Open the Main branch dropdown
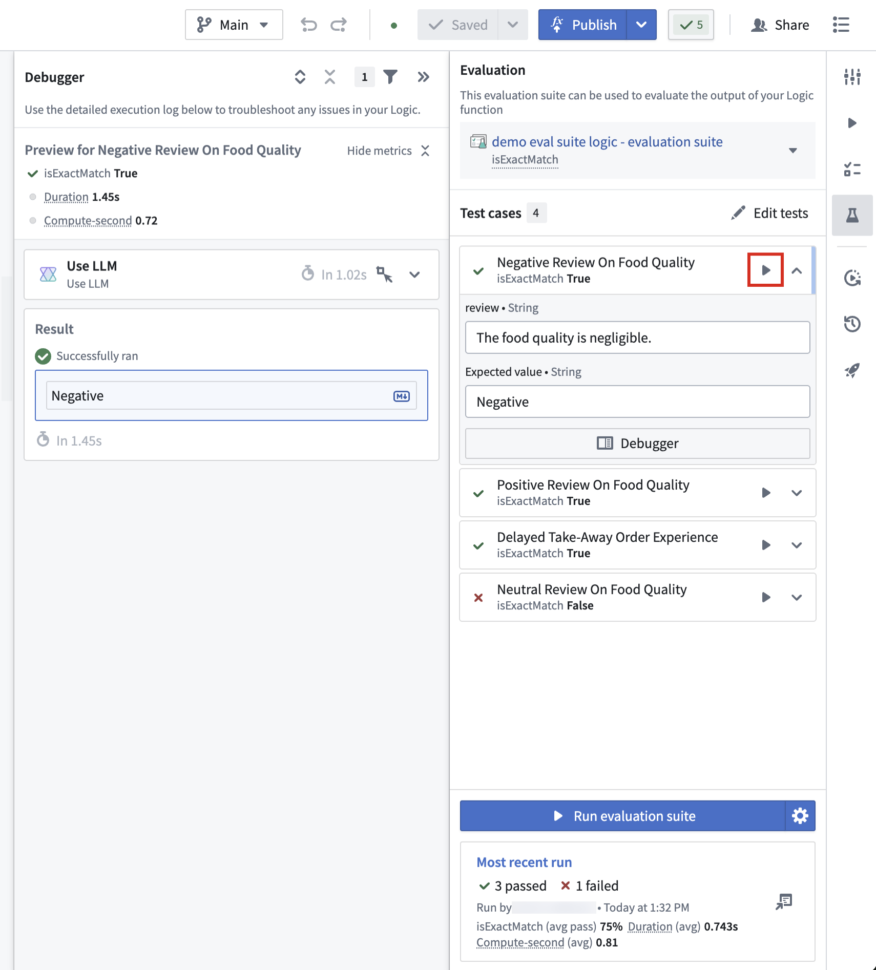This screenshot has width=876, height=970. pyautogui.click(x=234, y=25)
